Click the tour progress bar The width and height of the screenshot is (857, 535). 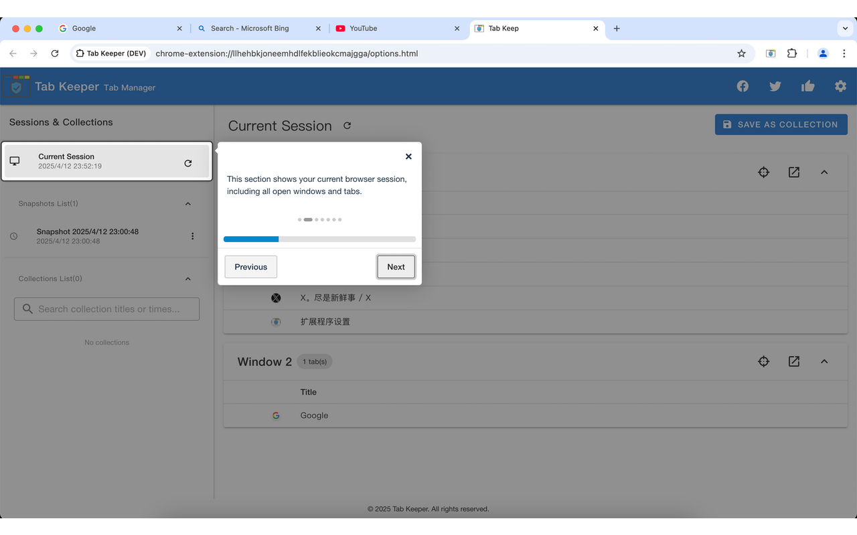pyautogui.click(x=319, y=239)
